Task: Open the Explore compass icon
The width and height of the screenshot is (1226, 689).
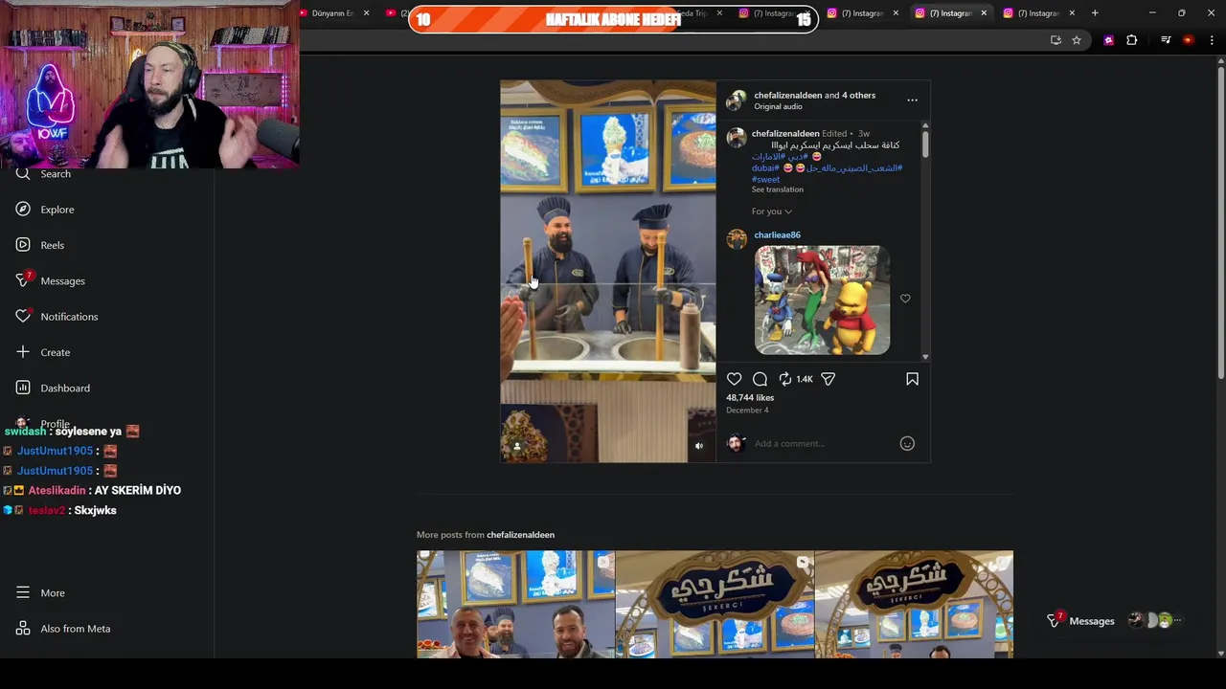Action: coord(23,209)
